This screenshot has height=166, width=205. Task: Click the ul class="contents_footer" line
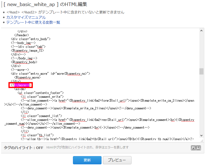pyautogui.click(x=40, y=93)
